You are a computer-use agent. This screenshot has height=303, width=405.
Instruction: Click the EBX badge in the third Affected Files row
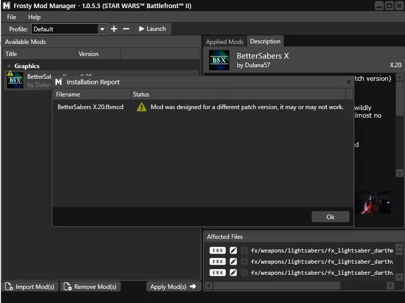click(218, 273)
